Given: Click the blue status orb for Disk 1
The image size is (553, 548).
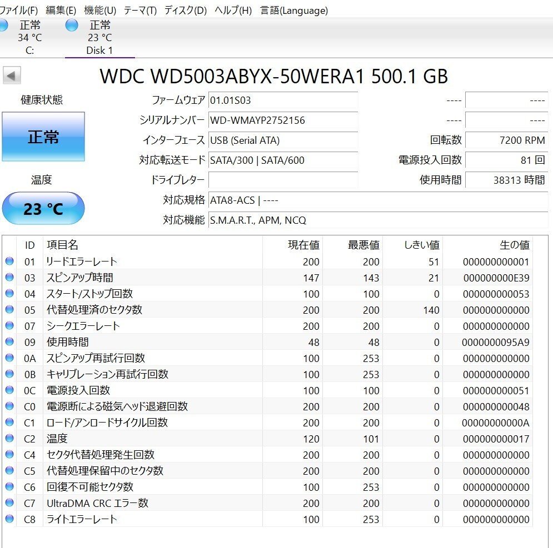Looking at the screenshot, I should click(x=72, y=25).
